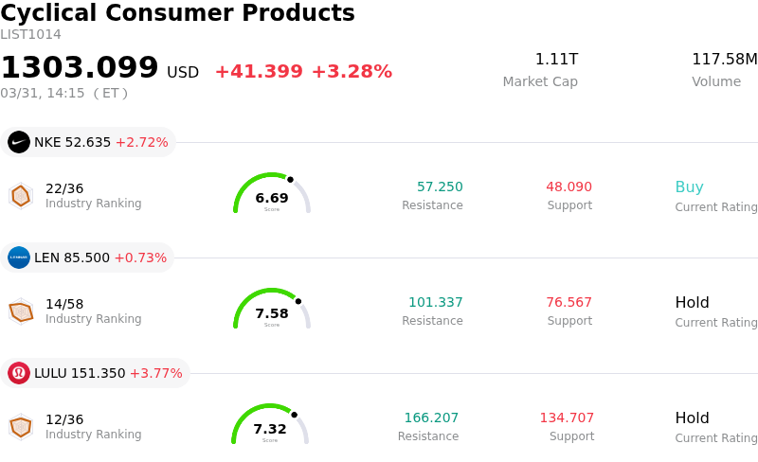Select the Cyclical Consumer Products title
This screenshot has width=758, height=462.
[x=178, y=13]
